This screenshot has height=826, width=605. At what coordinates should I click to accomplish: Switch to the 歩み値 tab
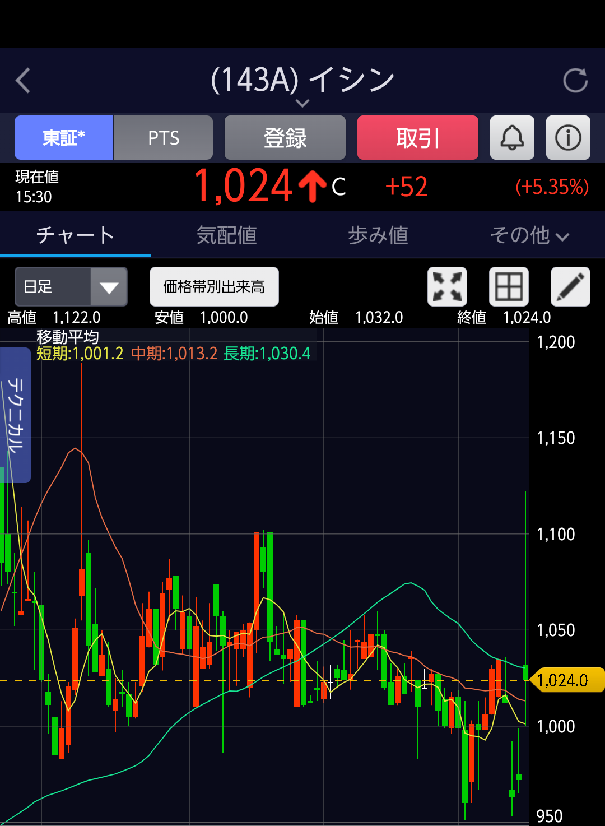point(378,235)
